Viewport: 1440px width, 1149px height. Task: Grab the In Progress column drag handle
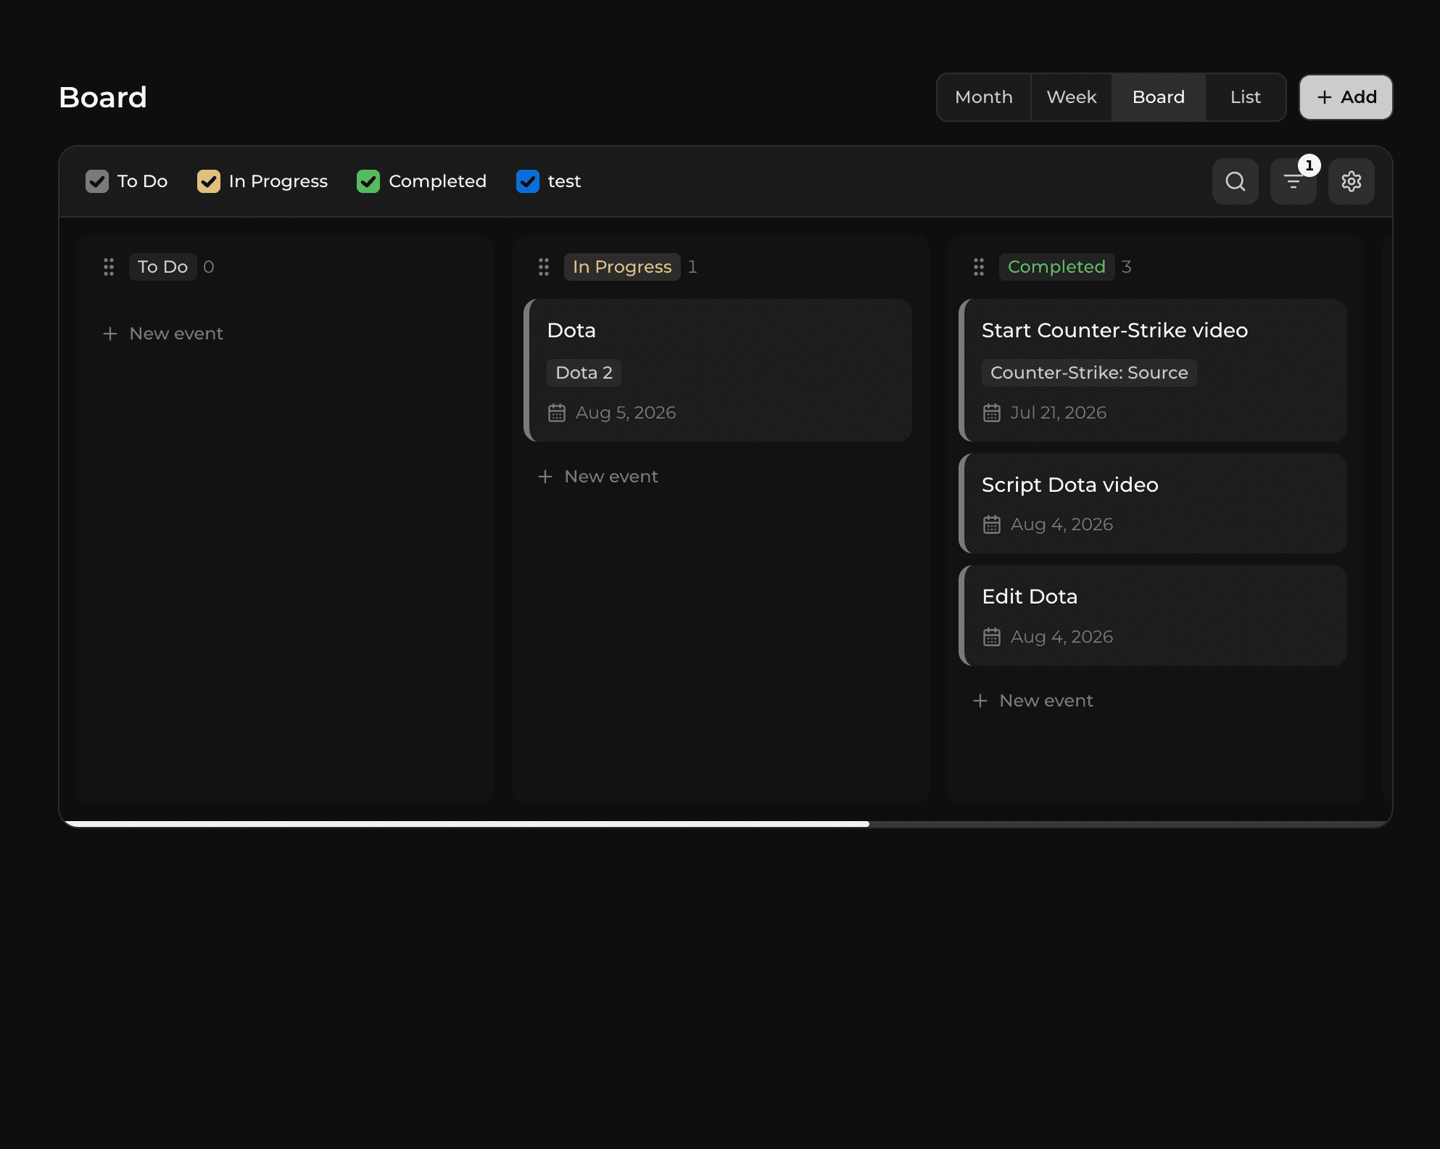[x=544, y=267]
